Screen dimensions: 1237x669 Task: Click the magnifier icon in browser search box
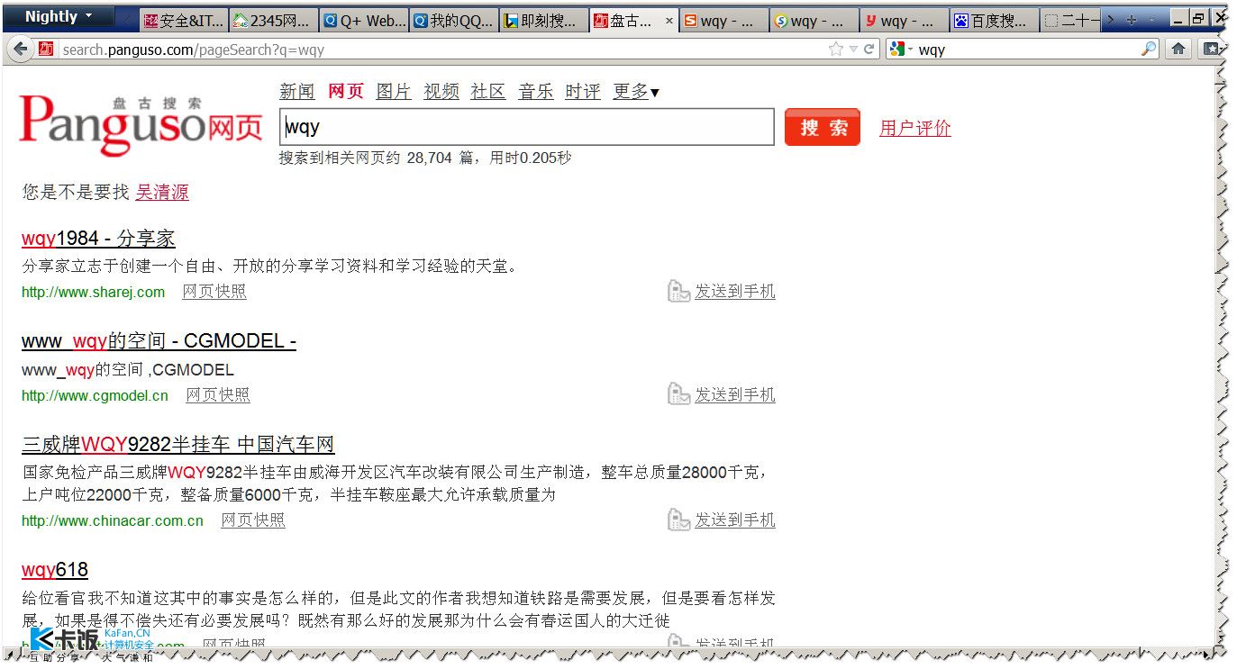[x=1148, y=50]
